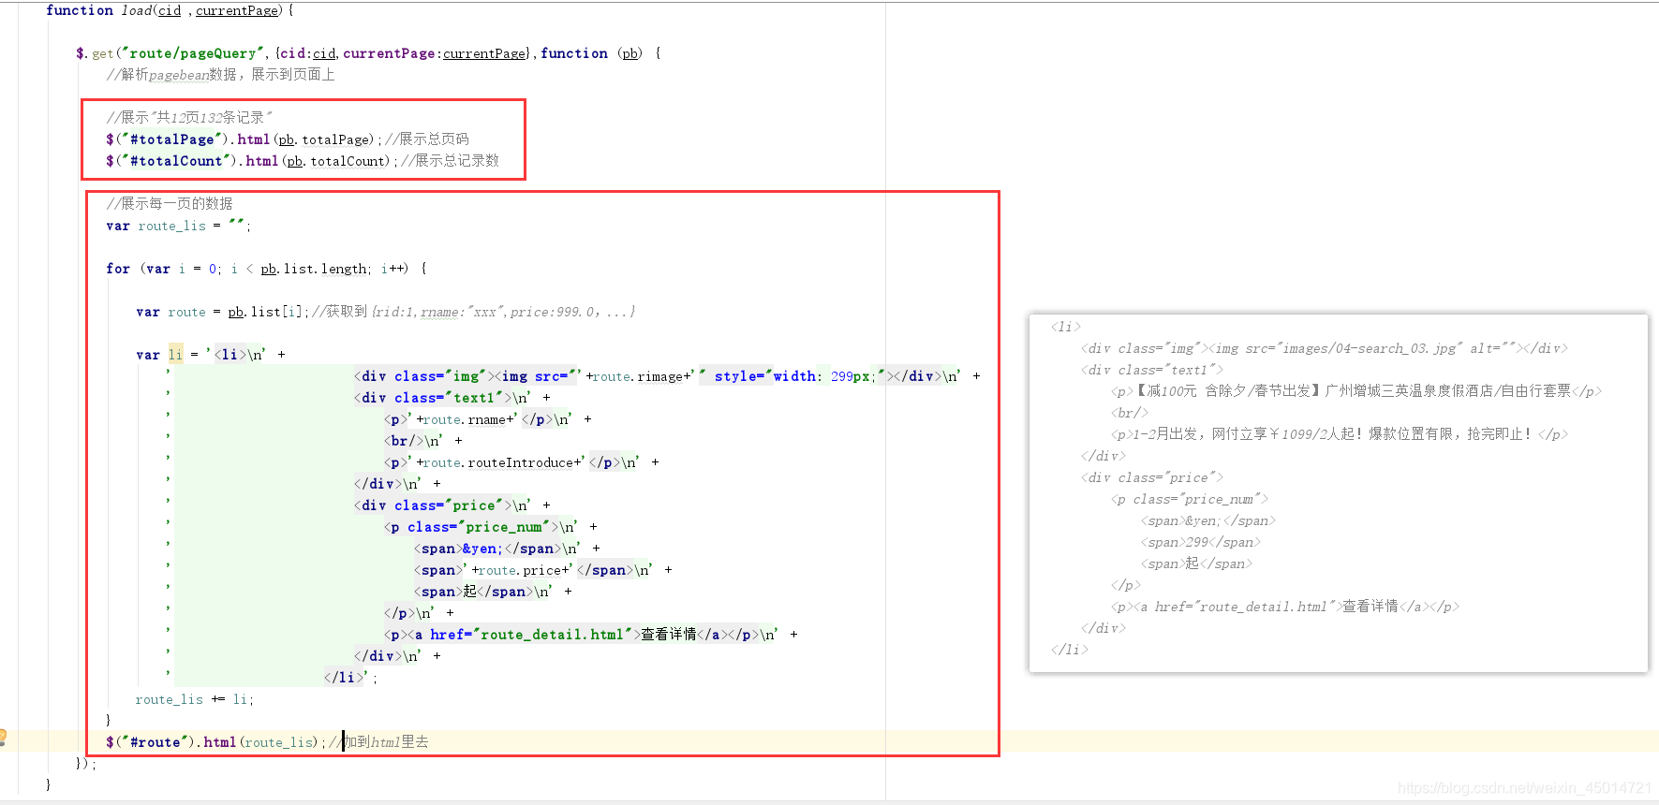
Task: Click the '<br/>' line in the HTML popup
Action: [x=1130, y=413]
